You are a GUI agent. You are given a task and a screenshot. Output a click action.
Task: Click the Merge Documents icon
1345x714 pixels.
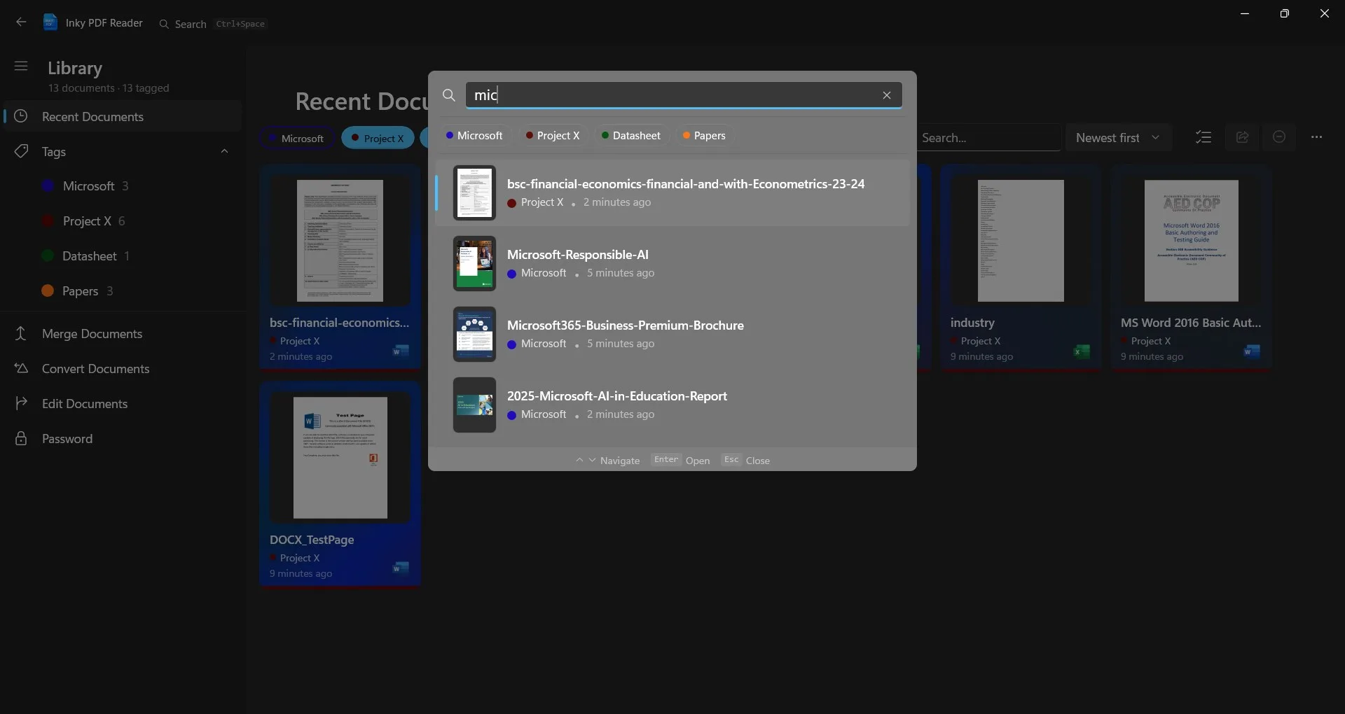21,333
